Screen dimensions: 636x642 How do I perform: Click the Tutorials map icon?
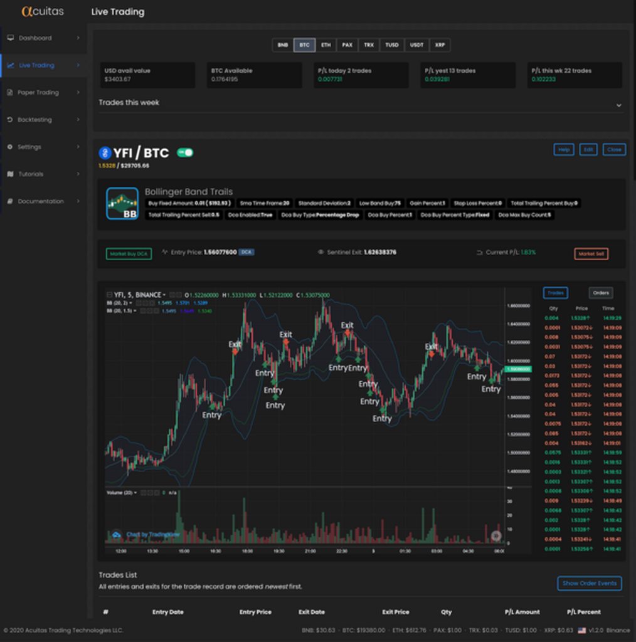(10, 174)
